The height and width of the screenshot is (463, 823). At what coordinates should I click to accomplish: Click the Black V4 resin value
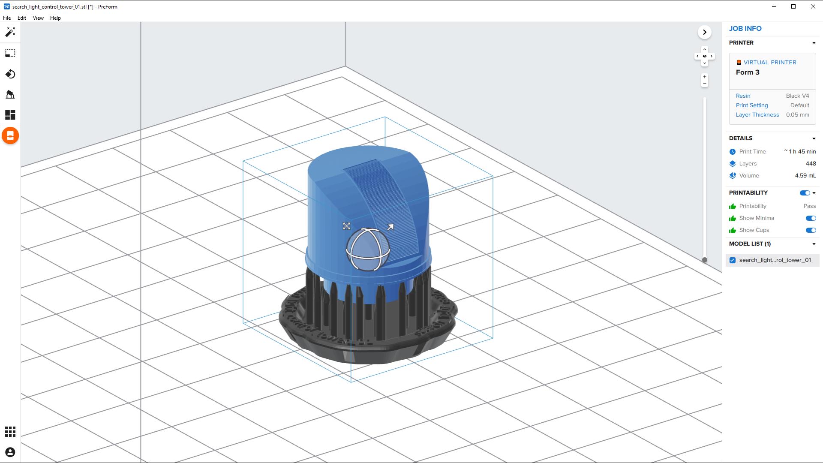(x=797, y=96)
